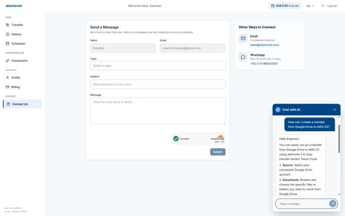Click the disabled Name field
This screenshot has height=216, width=345.
point(123,48)
